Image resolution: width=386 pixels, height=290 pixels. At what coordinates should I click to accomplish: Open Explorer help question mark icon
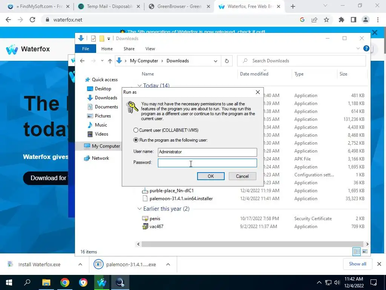[366, 48]
